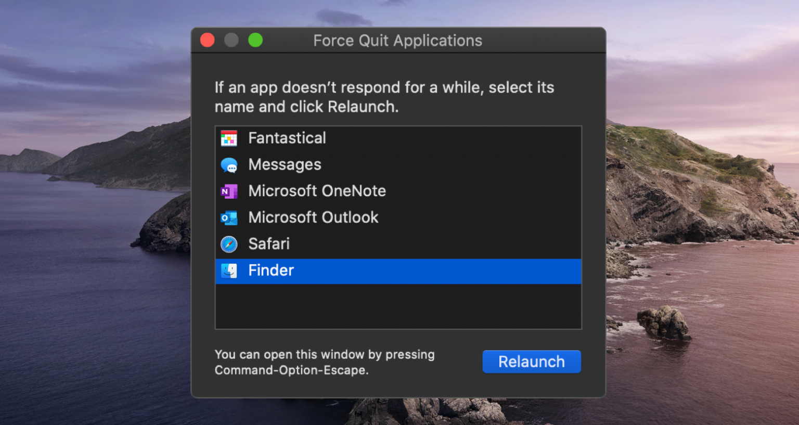
Task: Click the Command-Option-Escape hint text
Action: [324, 362]
